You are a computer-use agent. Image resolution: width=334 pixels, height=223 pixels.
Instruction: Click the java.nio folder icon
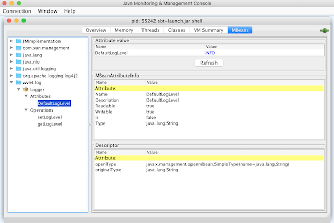point(19,62)
